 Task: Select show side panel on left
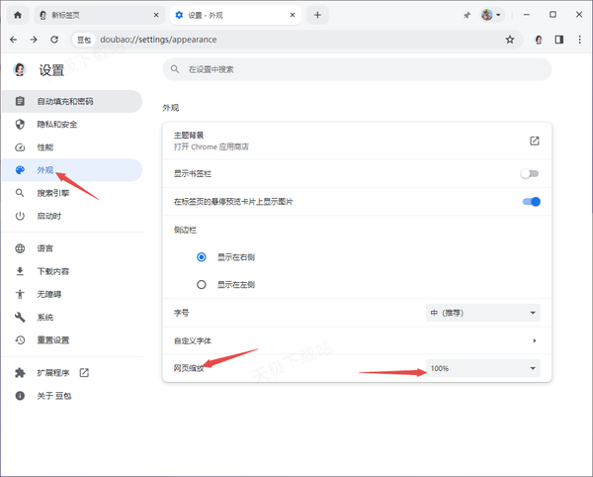202,284
